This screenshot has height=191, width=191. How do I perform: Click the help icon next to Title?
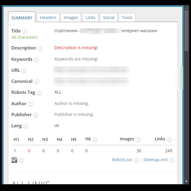(25, 31)
